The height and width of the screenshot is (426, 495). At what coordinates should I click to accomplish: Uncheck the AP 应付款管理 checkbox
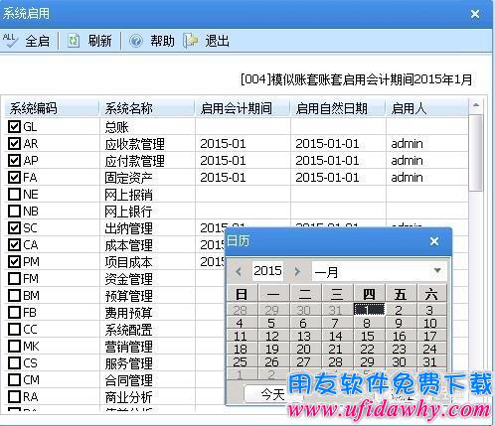[x=14, y=160]
